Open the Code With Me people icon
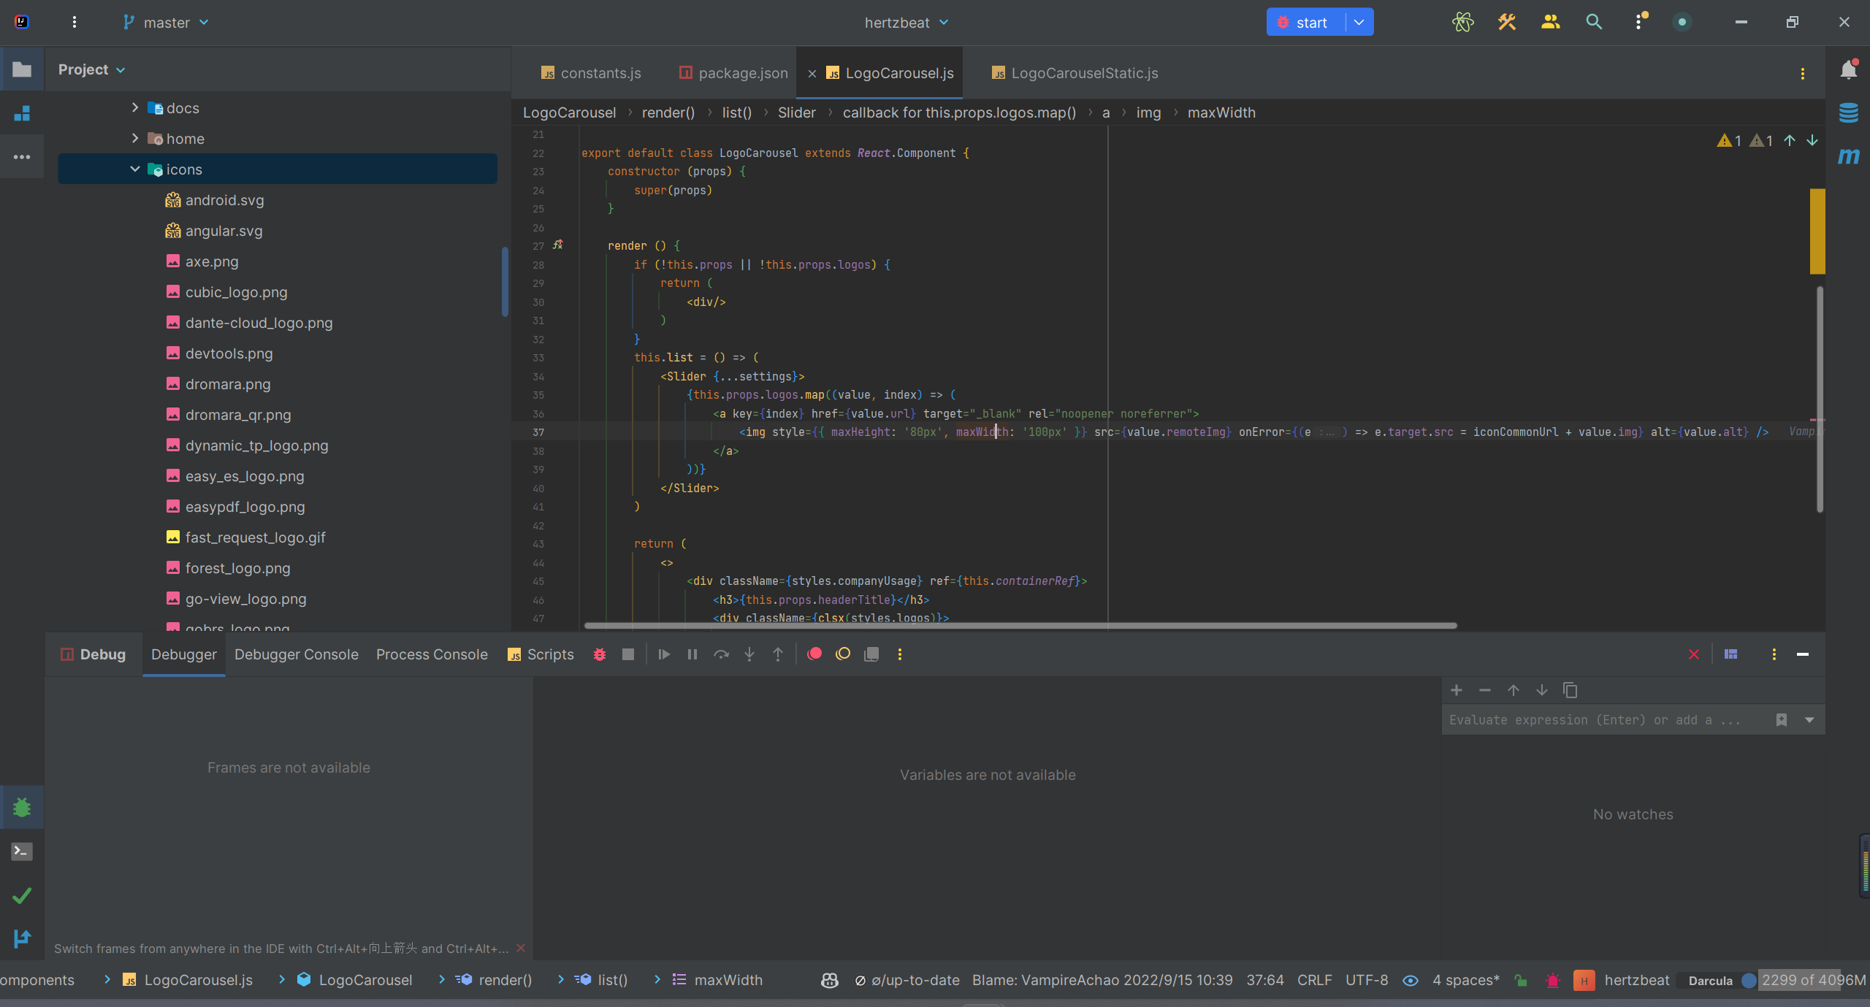The width and height of the screenshot is (1870, 1007). (x=1550, y=23)
